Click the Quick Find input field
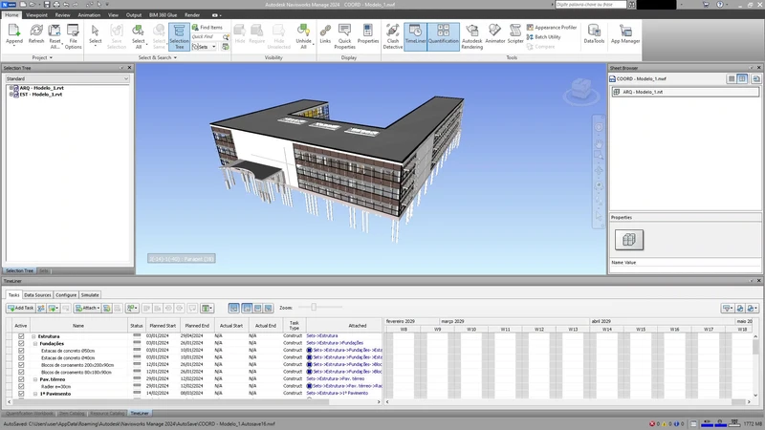765x430 pixels. point(207,37)
